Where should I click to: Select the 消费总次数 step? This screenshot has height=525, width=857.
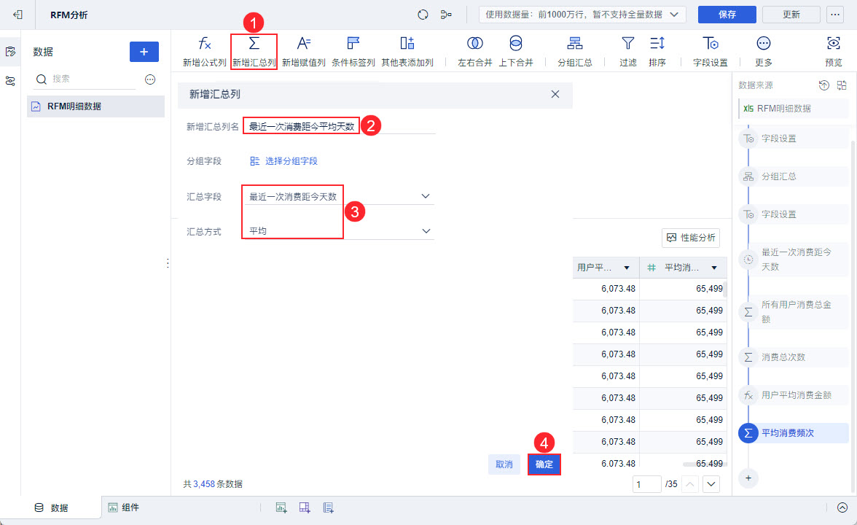click(793, 357)
